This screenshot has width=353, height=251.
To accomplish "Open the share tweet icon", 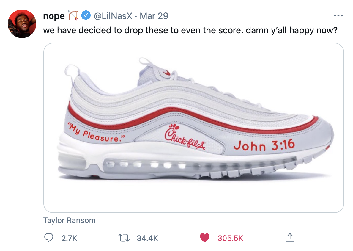I will 289,238.
